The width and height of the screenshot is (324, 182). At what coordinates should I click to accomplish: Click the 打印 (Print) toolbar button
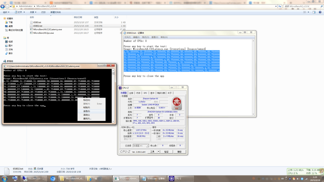pyautogui.click(x=43, y=12)
